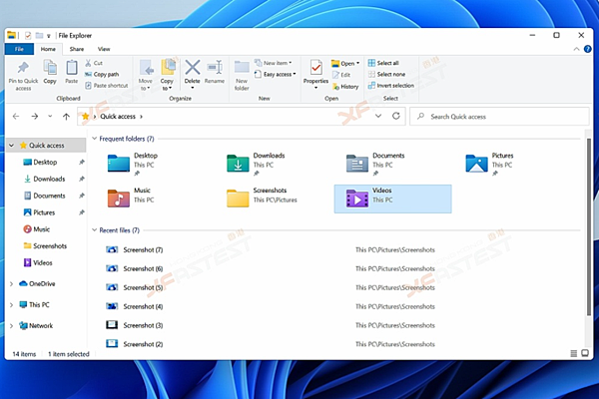Viewport: 599px width, 399px height.
Task: Create a New folder
Action: pyautogui.click(x=242, y=76)
